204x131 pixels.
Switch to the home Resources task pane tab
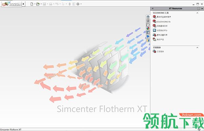pyautogui.click(x=148, y=17)
